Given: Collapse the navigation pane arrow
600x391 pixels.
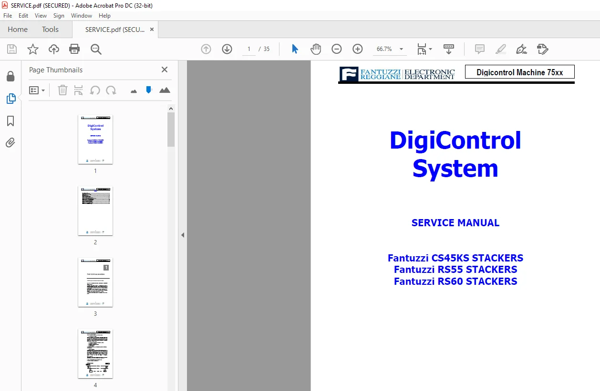Looking at the screenshot, I should [x=182, y=235].
